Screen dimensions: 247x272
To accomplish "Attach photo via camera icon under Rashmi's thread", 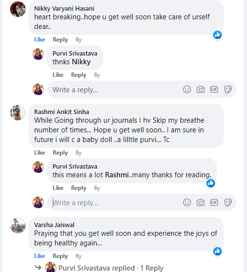I will click(201, 202).
